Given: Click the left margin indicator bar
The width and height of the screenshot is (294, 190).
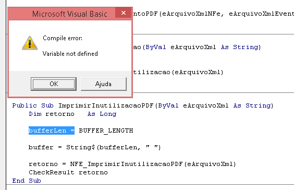Looking at the screenshot, I should point(3,95).
